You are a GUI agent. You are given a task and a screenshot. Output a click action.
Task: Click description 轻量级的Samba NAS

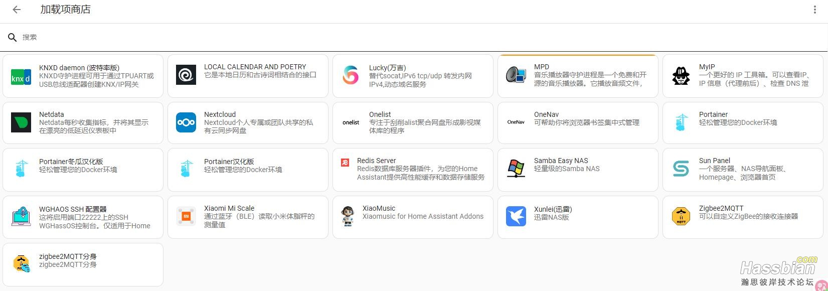[567, 169]
